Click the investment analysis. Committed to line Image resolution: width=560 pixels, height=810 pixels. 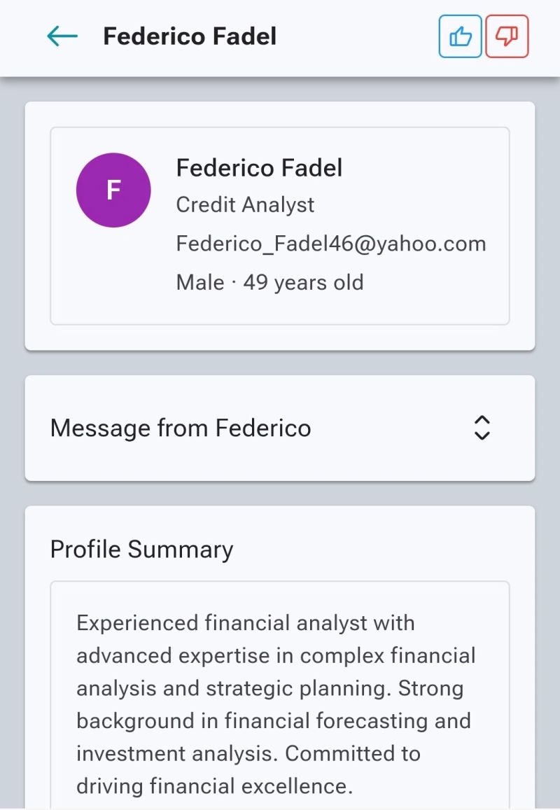(x=248, y=754)
